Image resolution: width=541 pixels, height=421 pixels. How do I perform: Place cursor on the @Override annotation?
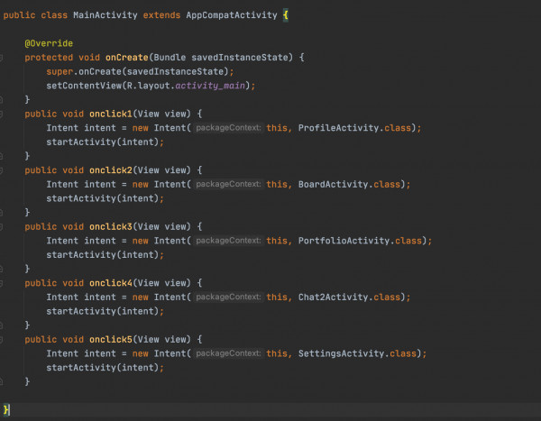49,43
